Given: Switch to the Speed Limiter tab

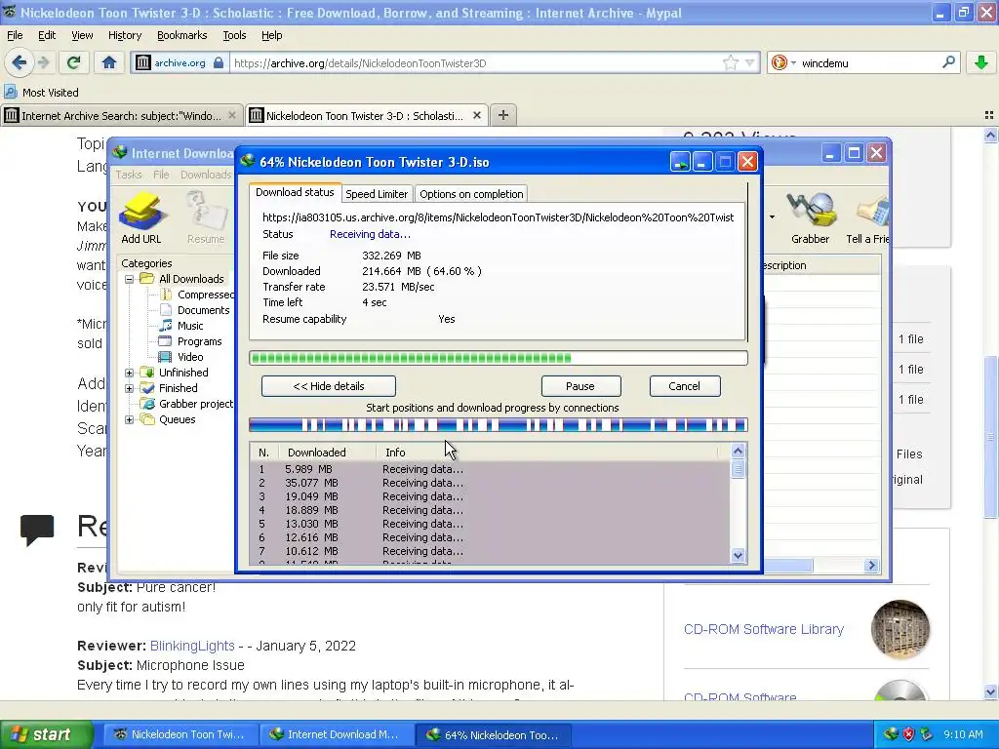Looking at the screenshot, I should point(377,194).
